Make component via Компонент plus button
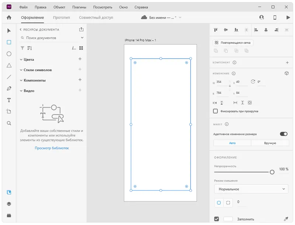The height and width of the screenshot is (225, 295). coord(287,63)
